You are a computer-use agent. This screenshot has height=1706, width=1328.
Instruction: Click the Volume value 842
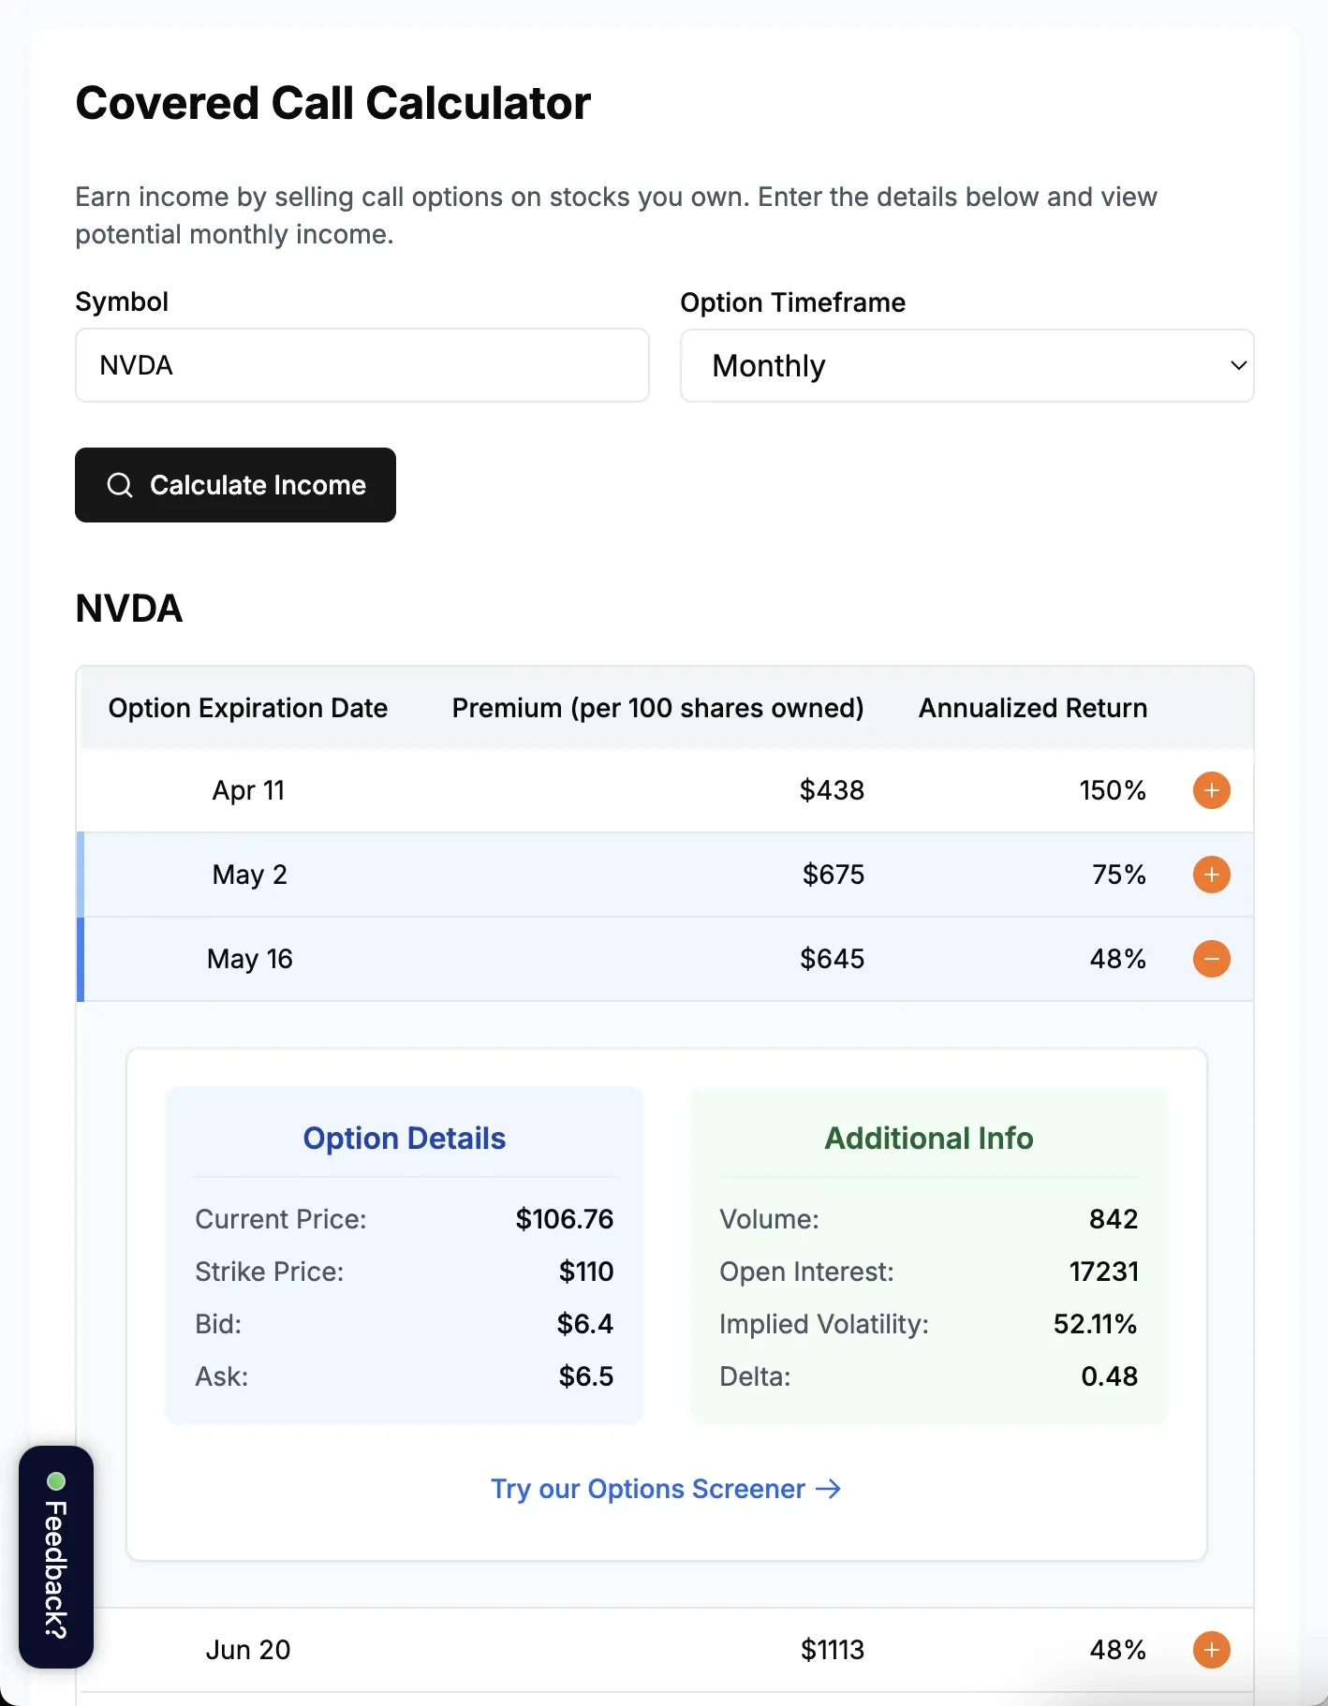click(1114, 1219)
